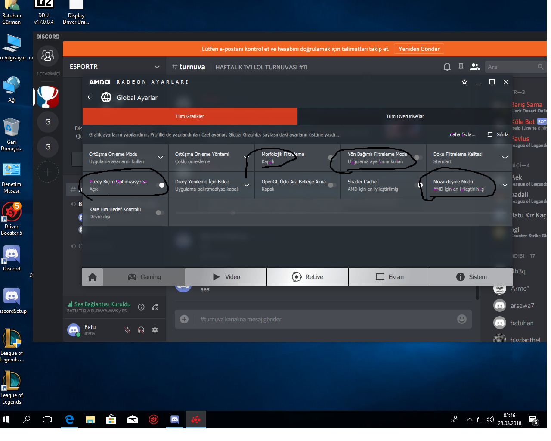Show hidden system tray icons

[470, 419]
